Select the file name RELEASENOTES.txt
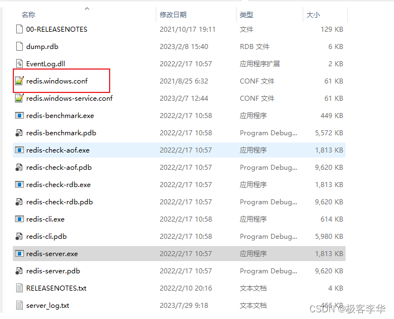This screenshot has width=394, height=319. [x=56, y=288]
